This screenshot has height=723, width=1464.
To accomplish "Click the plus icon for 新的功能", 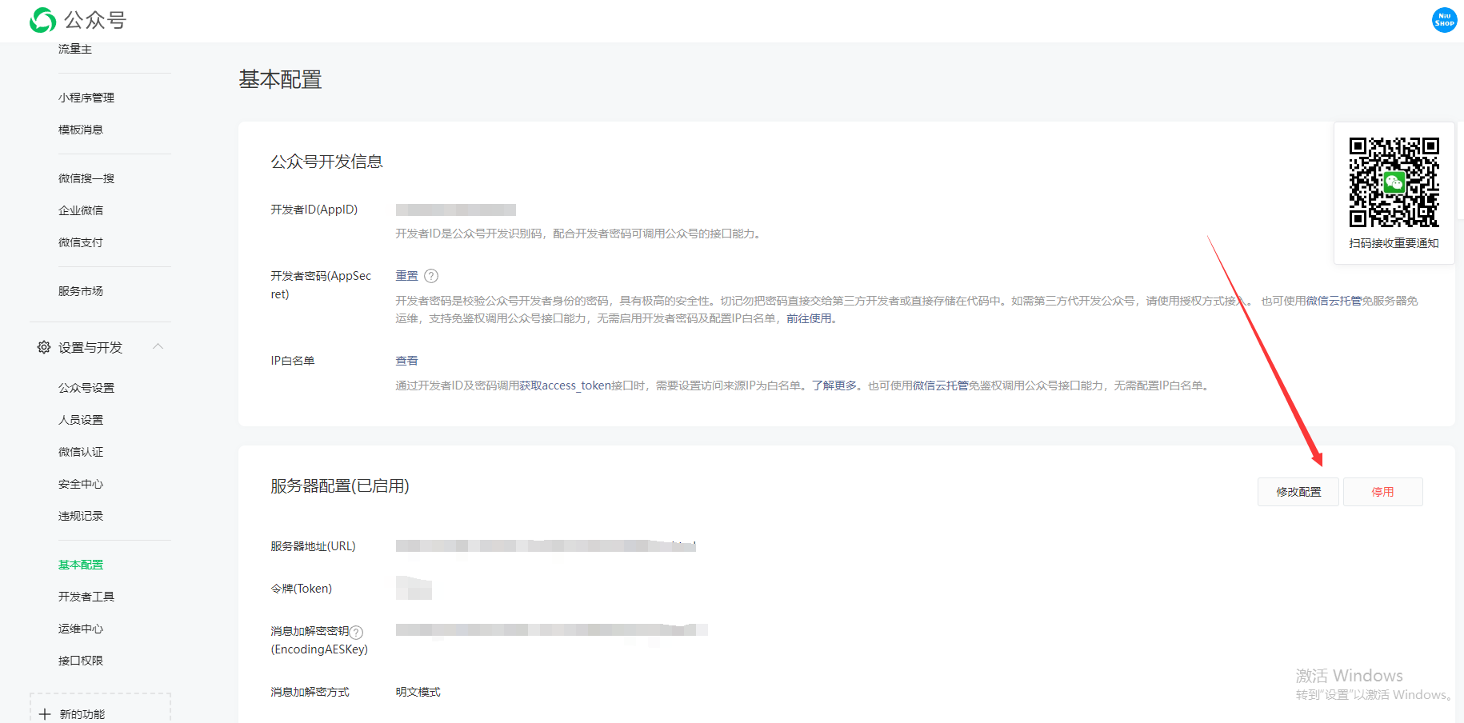I will pyautogui.click(x=45, y=714).
